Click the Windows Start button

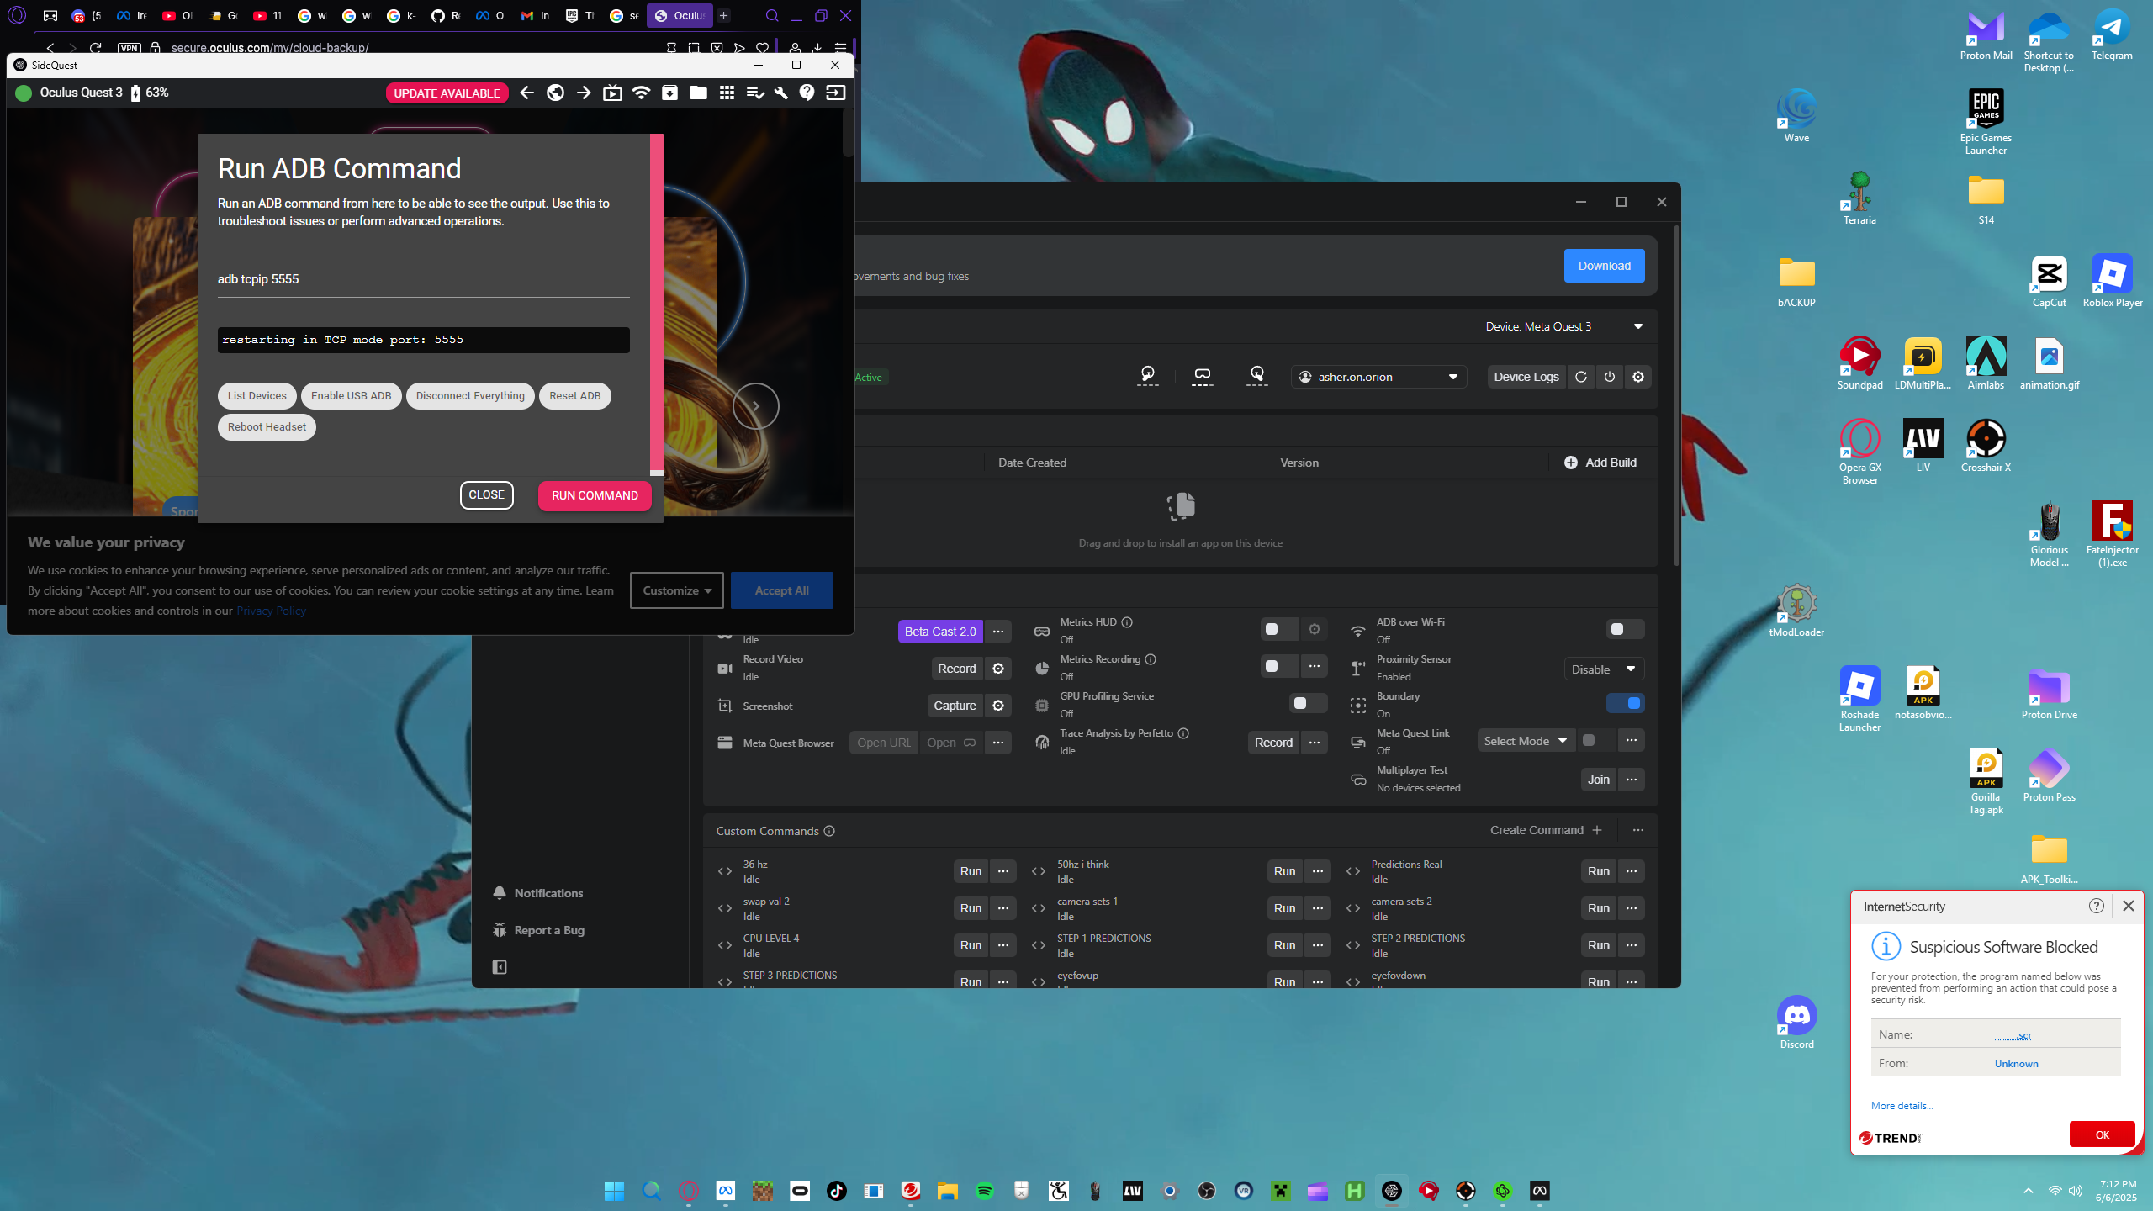point(615,1191)
